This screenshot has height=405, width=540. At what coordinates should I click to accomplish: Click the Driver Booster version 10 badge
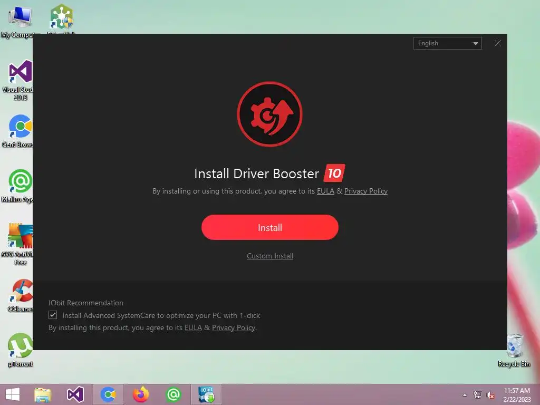[334, 173]
